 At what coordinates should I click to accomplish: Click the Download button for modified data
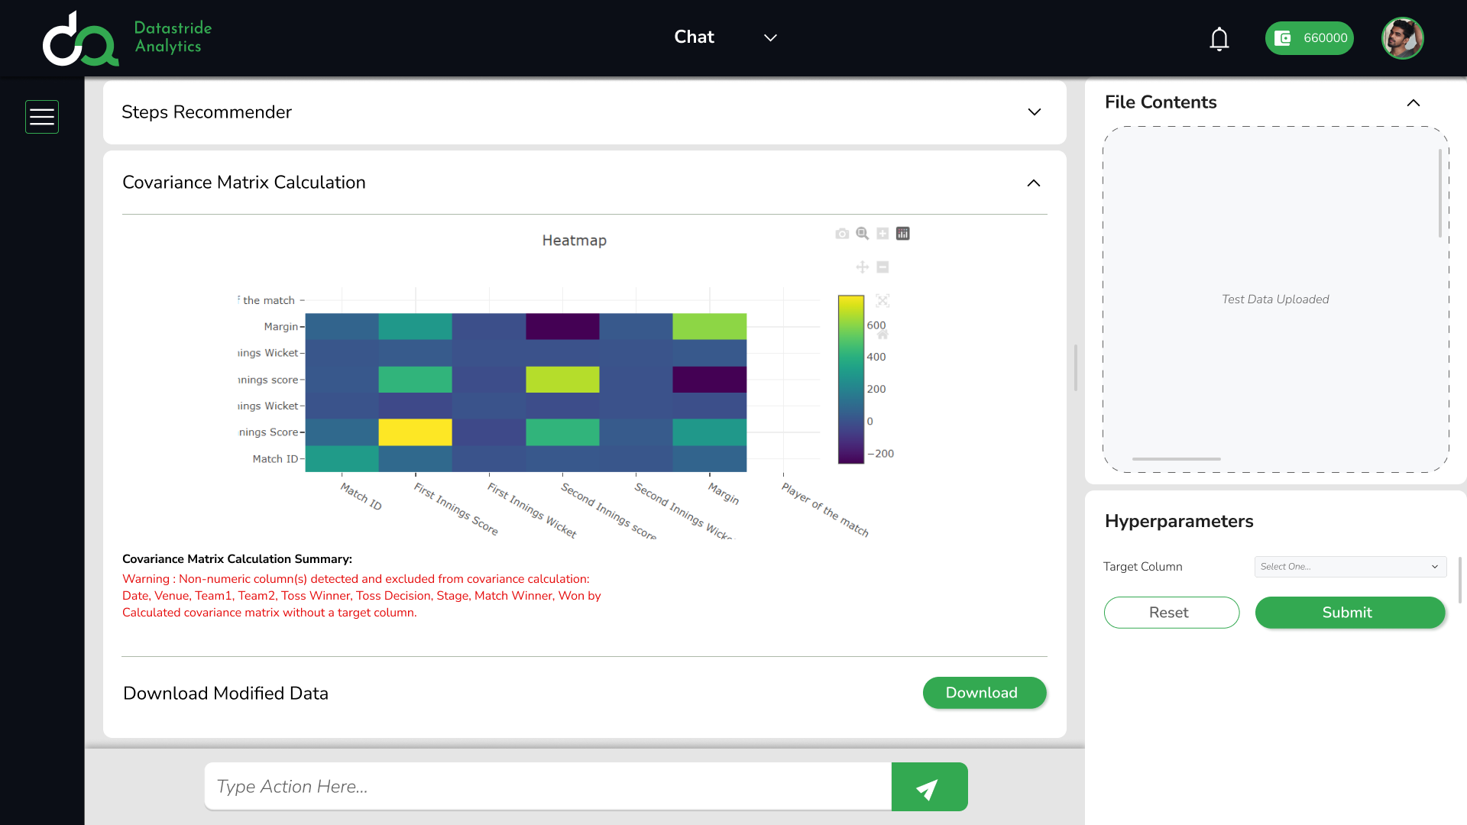click(984, 693)
